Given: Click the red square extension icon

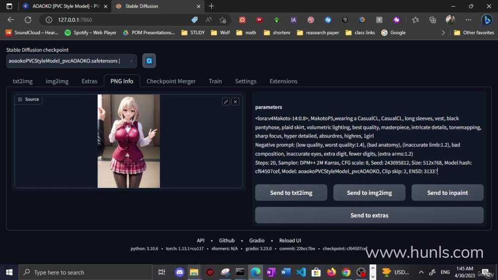Looking at the screenshot, I should [242, 20].
